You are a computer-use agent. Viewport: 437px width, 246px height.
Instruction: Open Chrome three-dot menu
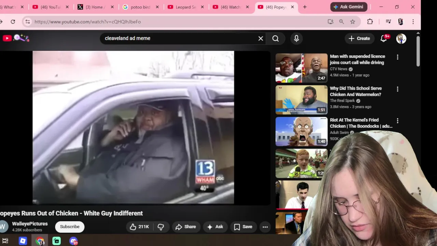tap(413, 22)
